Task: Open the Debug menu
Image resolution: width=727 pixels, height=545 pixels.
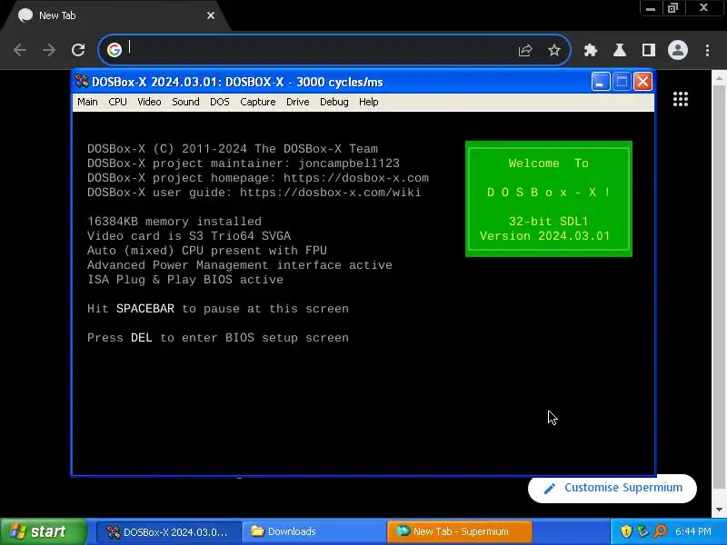Action: [x=334, y=102]
